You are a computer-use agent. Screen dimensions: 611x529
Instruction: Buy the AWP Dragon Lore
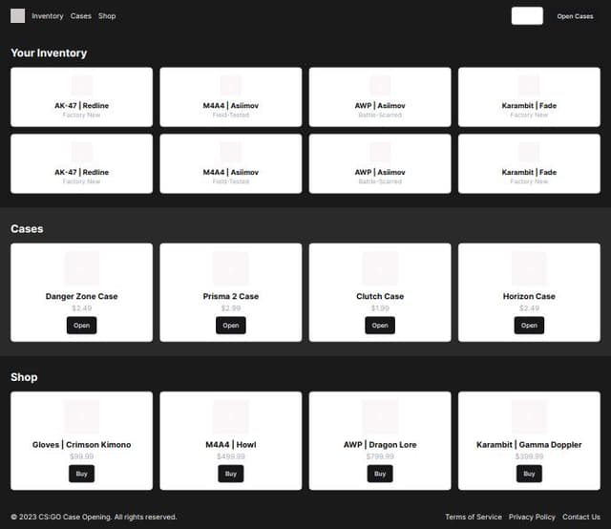380,474
